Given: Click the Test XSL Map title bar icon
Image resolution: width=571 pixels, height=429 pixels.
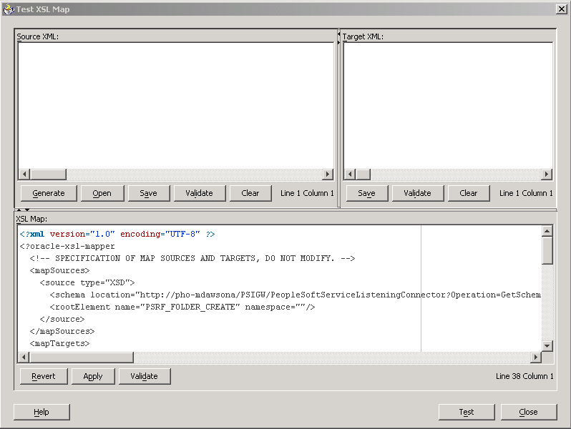Looking at the screenshot, I should [9, 9].
